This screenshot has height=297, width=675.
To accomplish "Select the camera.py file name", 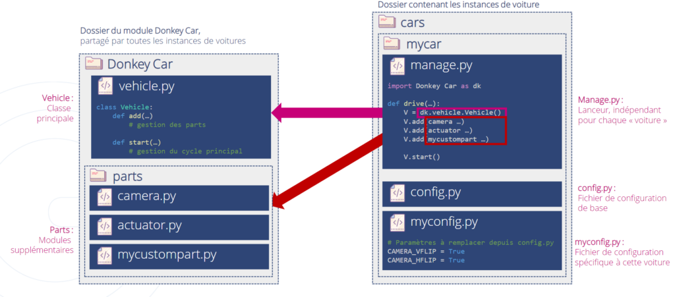I will pos(147,196).
